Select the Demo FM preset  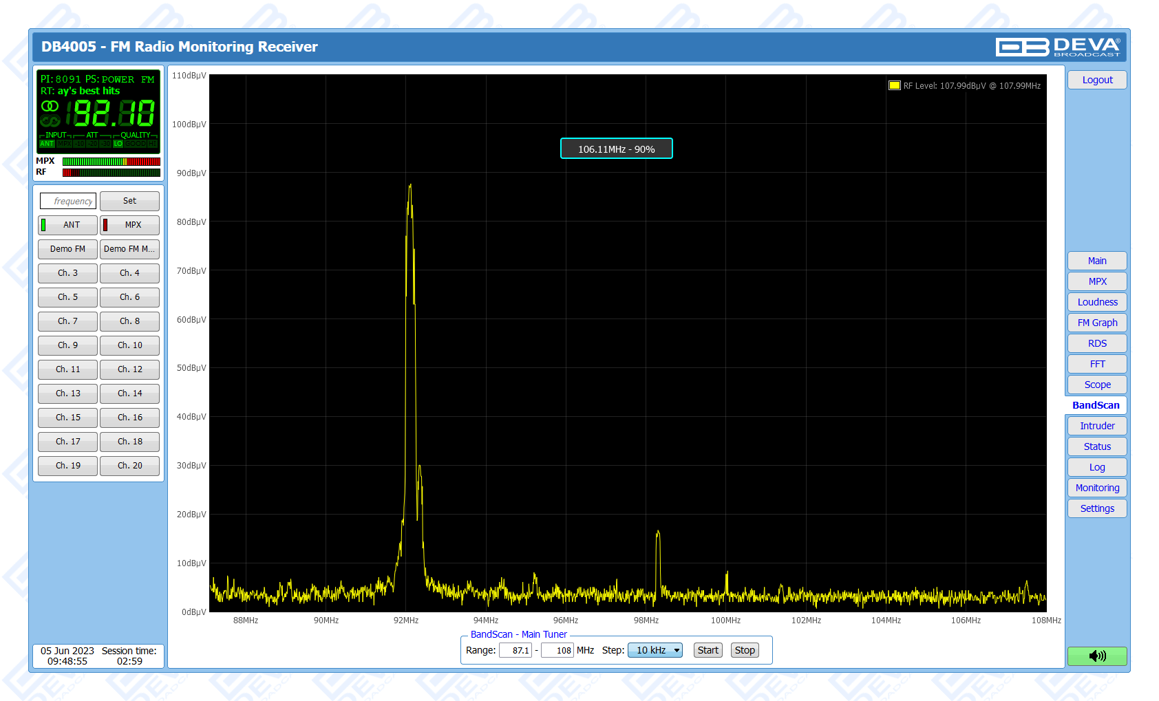click(x=67, y=249)
